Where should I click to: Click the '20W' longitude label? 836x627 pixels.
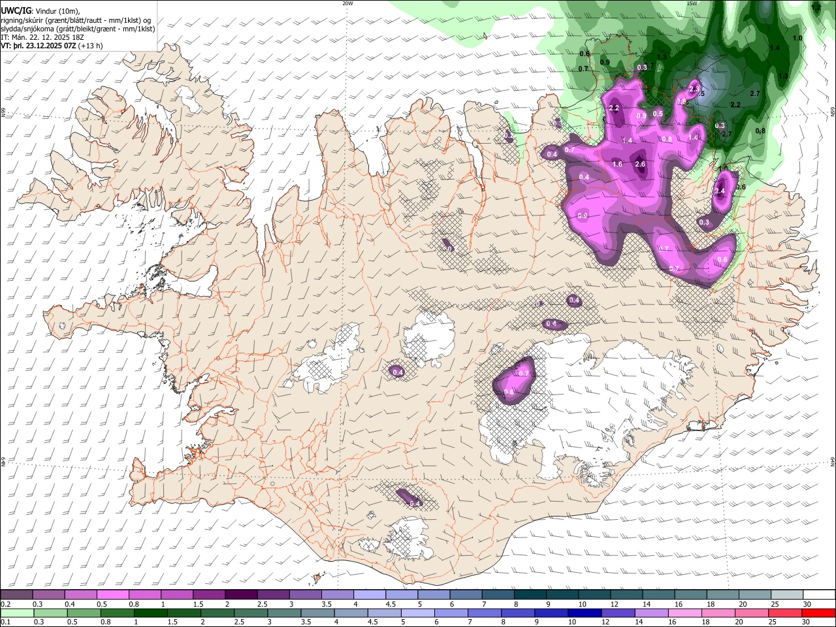(347, 3)
